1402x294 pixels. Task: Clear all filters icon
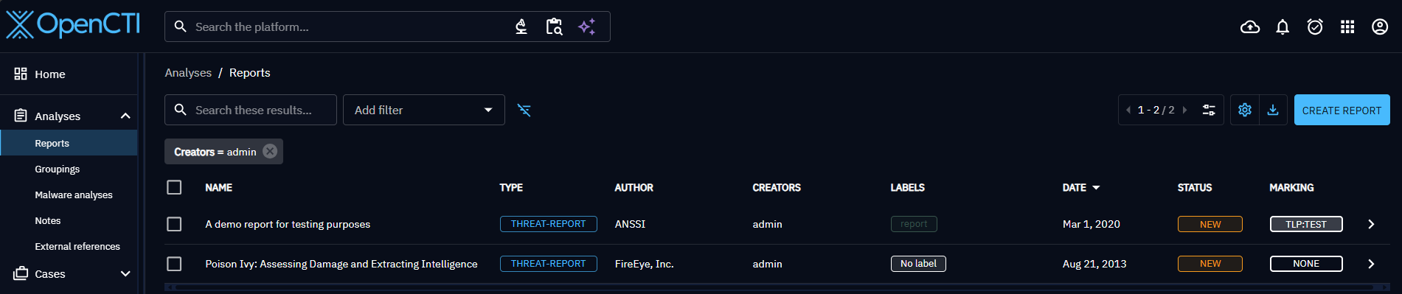524,110
